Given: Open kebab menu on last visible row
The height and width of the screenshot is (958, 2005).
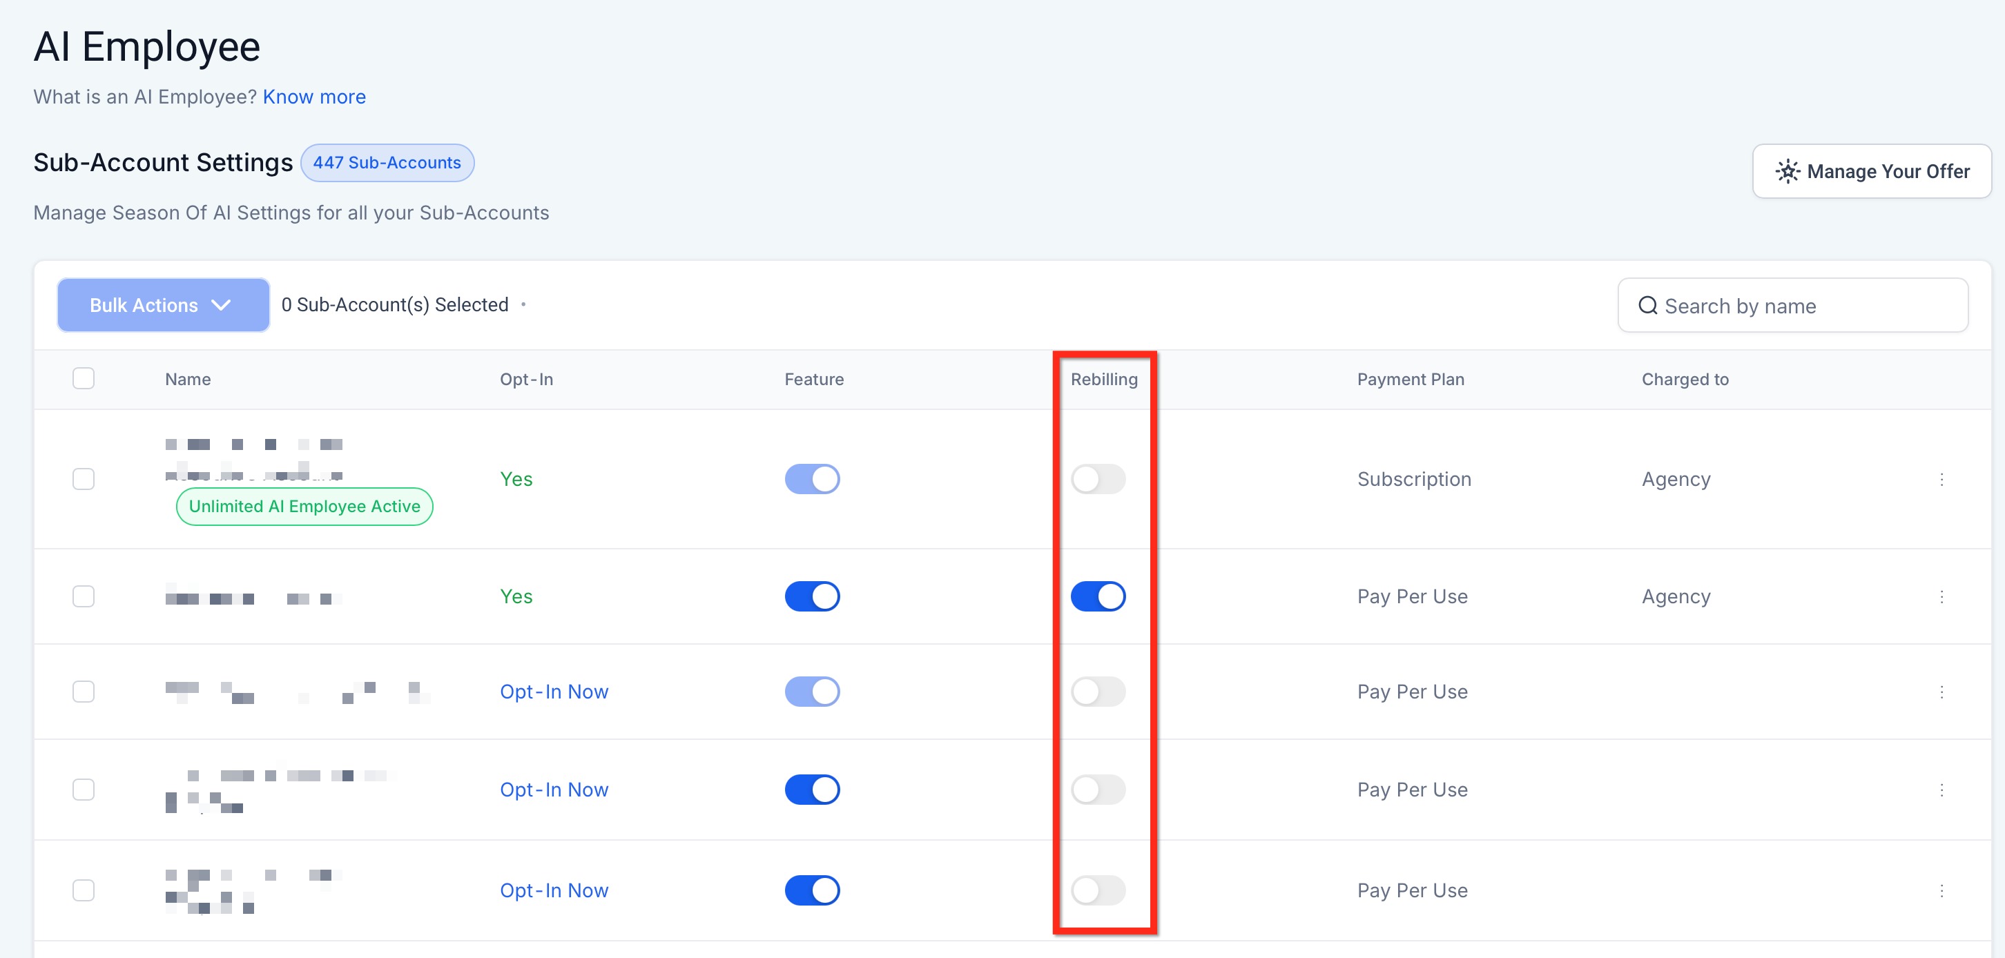Looking at the screenshot, I should click(x=1941, y=890).
